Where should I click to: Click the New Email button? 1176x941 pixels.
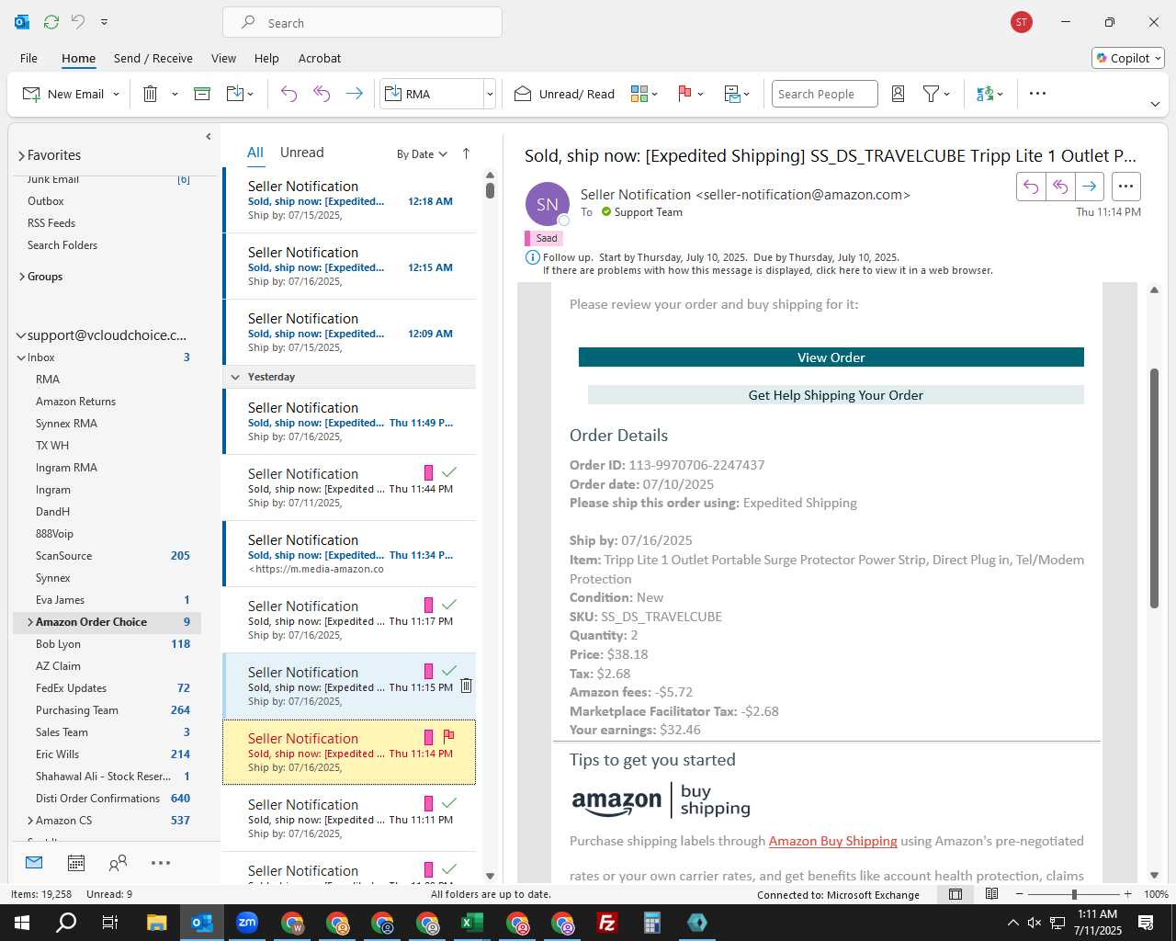pyautogui.click(x=62, y=94)
